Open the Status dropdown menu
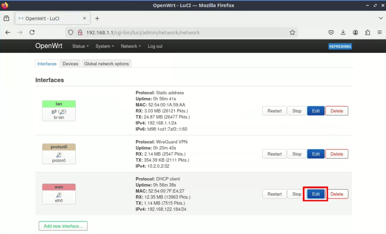The width and height of the screenshot is (386, 234). tap(81, 46)
